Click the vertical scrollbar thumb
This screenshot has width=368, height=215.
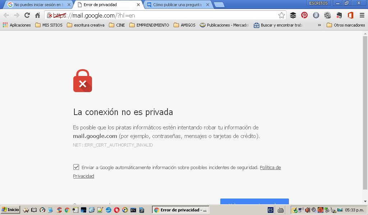pyautogui.click(x=365, y=112)
